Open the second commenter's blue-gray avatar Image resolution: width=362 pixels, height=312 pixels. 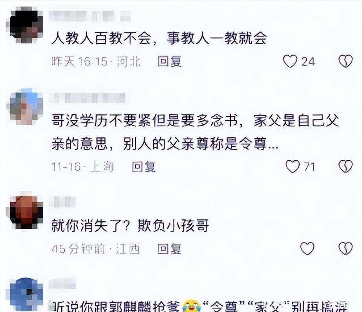24,107
